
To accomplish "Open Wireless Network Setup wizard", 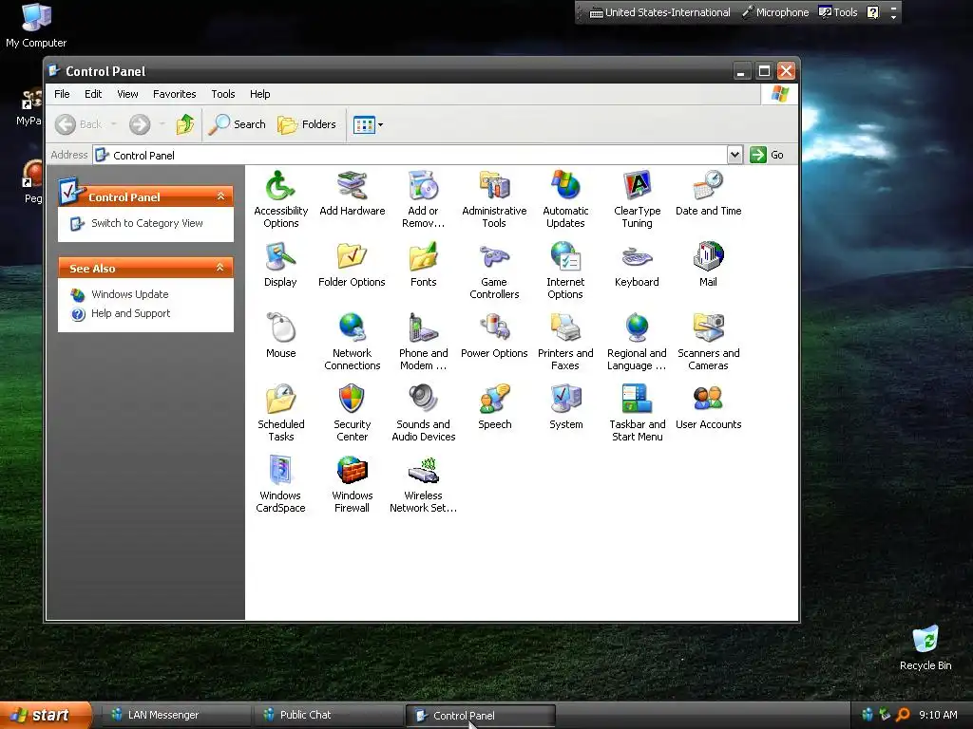I will point(423,483).
